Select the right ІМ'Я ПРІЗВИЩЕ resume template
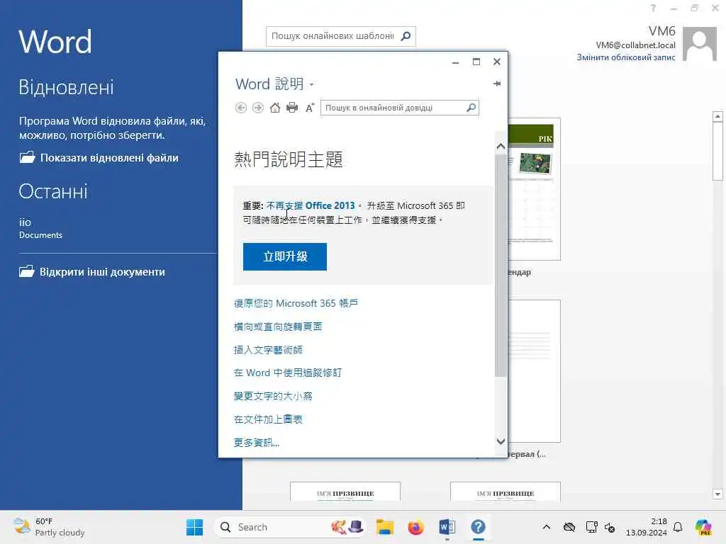The width and height of the screenshot is (726, 544). pyautogui.click(x=505, y=492)
